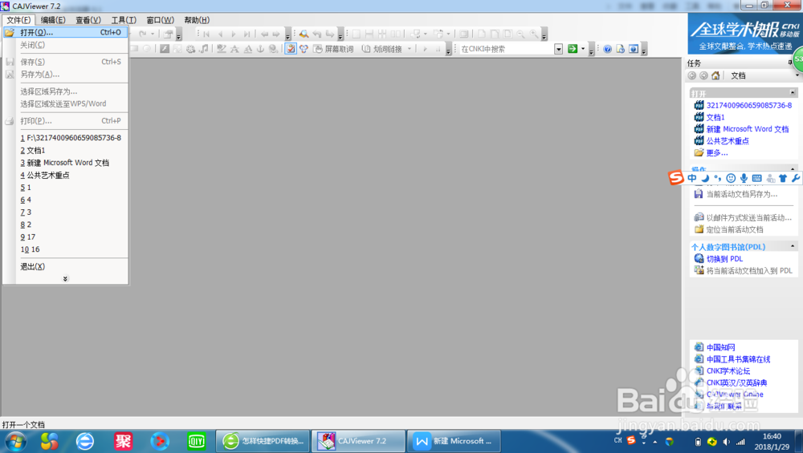Open 中国工具书集锦在线 link
803x453 pixels.
[x=739, y=359]
